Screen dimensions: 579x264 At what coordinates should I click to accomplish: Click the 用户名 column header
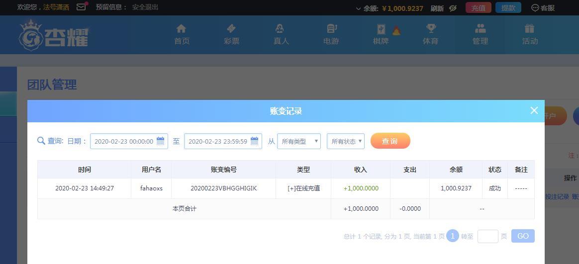pos(151,170)
